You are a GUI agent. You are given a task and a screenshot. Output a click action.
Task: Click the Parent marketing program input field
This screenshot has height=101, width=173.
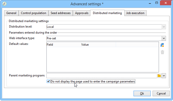pyautogui.click(x=101, y=75)
